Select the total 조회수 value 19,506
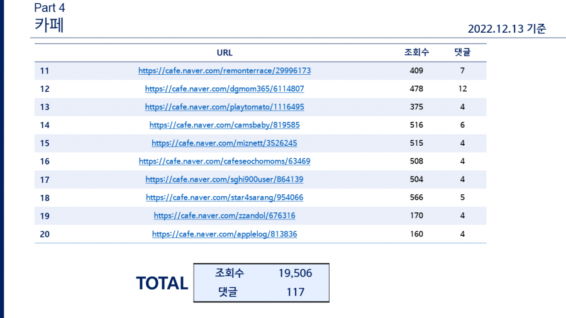566x318 pixels. click(295, 273)
